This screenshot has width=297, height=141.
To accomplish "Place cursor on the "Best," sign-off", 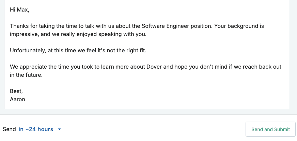I will (x=16, y=91).
